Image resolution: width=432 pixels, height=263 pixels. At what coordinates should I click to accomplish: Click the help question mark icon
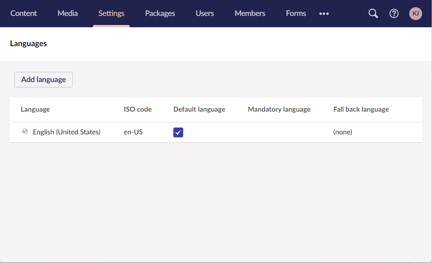coord(394,13)
